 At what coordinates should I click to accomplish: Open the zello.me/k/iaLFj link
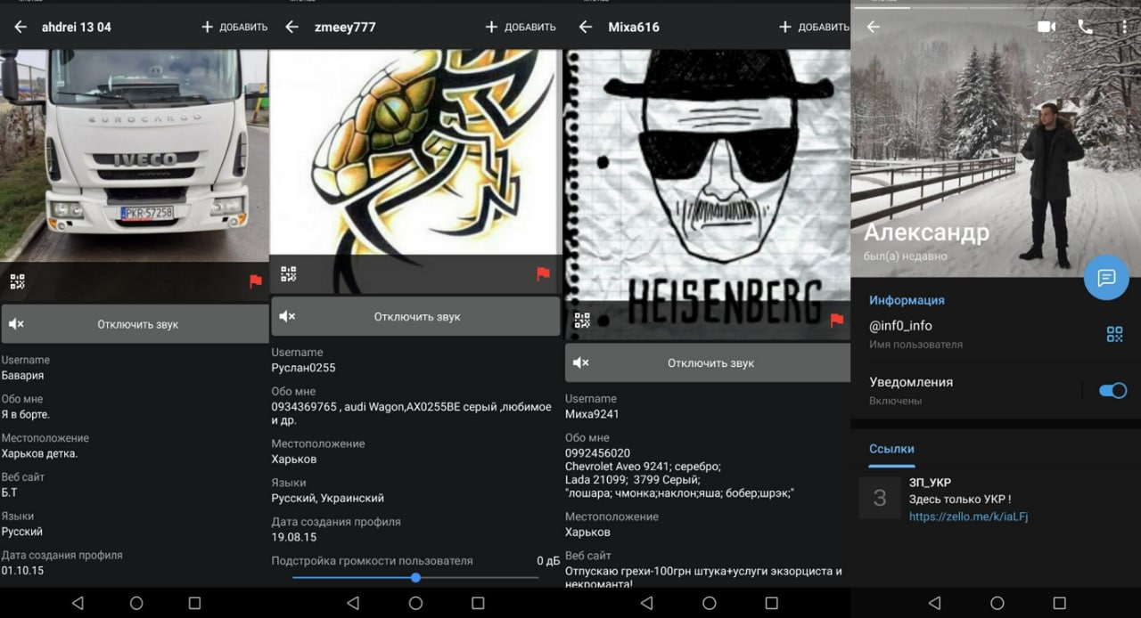(x=968, y=516)
